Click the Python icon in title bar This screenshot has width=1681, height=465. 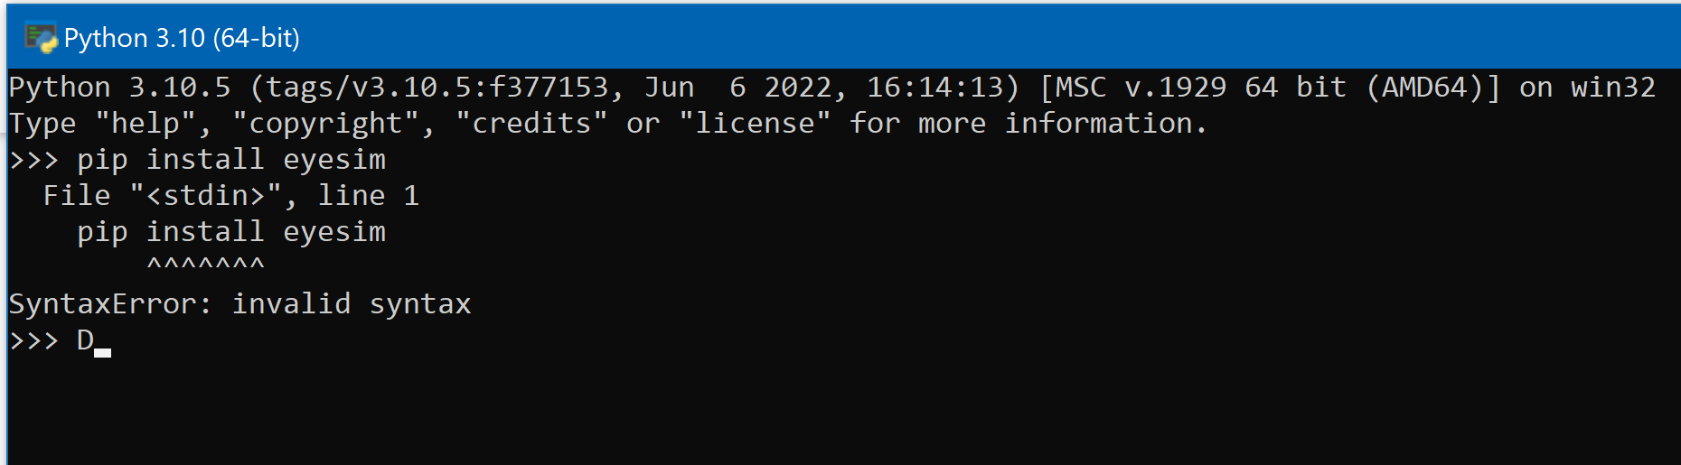pos(41,38)
